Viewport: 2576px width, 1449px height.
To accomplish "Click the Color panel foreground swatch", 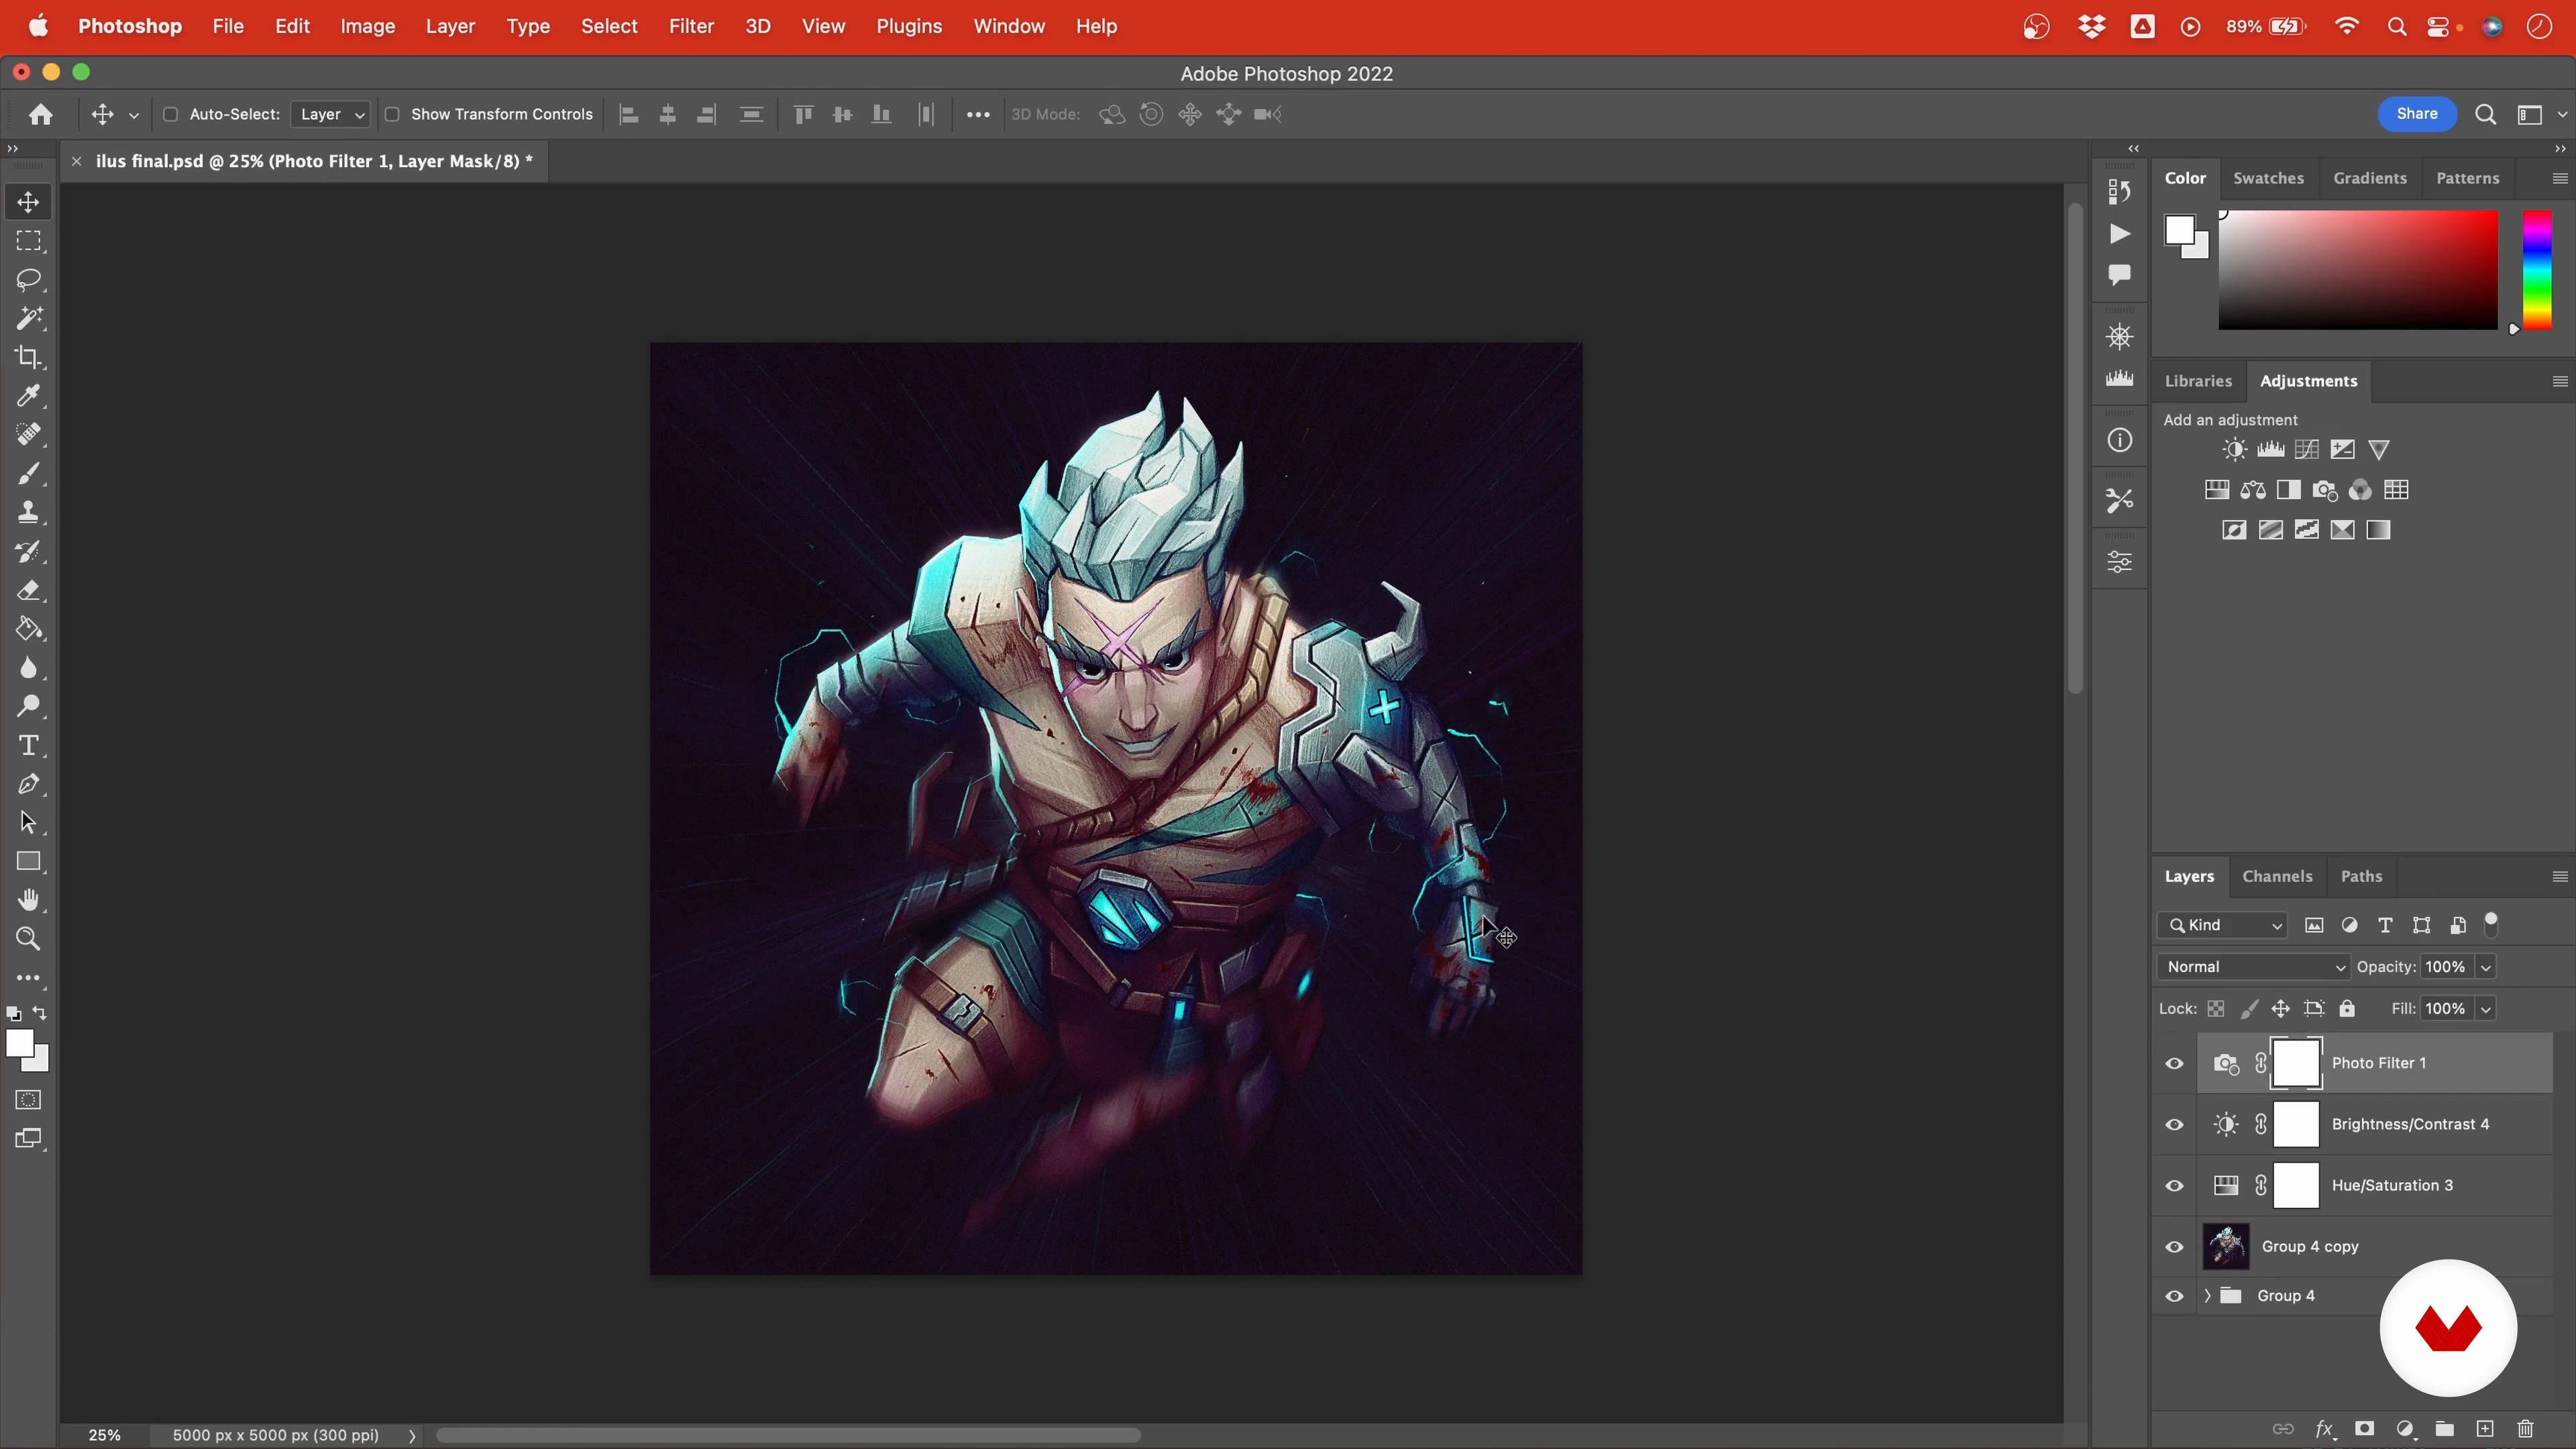I will tap(2180, 230).
